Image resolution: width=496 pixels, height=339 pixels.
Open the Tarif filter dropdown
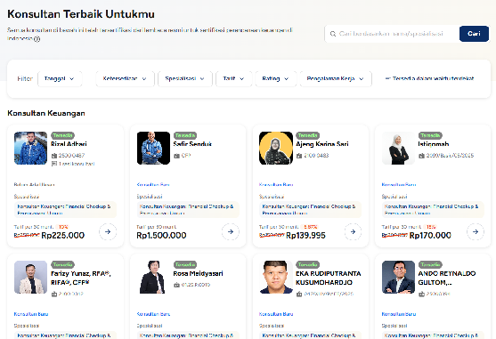click(234, 78)
